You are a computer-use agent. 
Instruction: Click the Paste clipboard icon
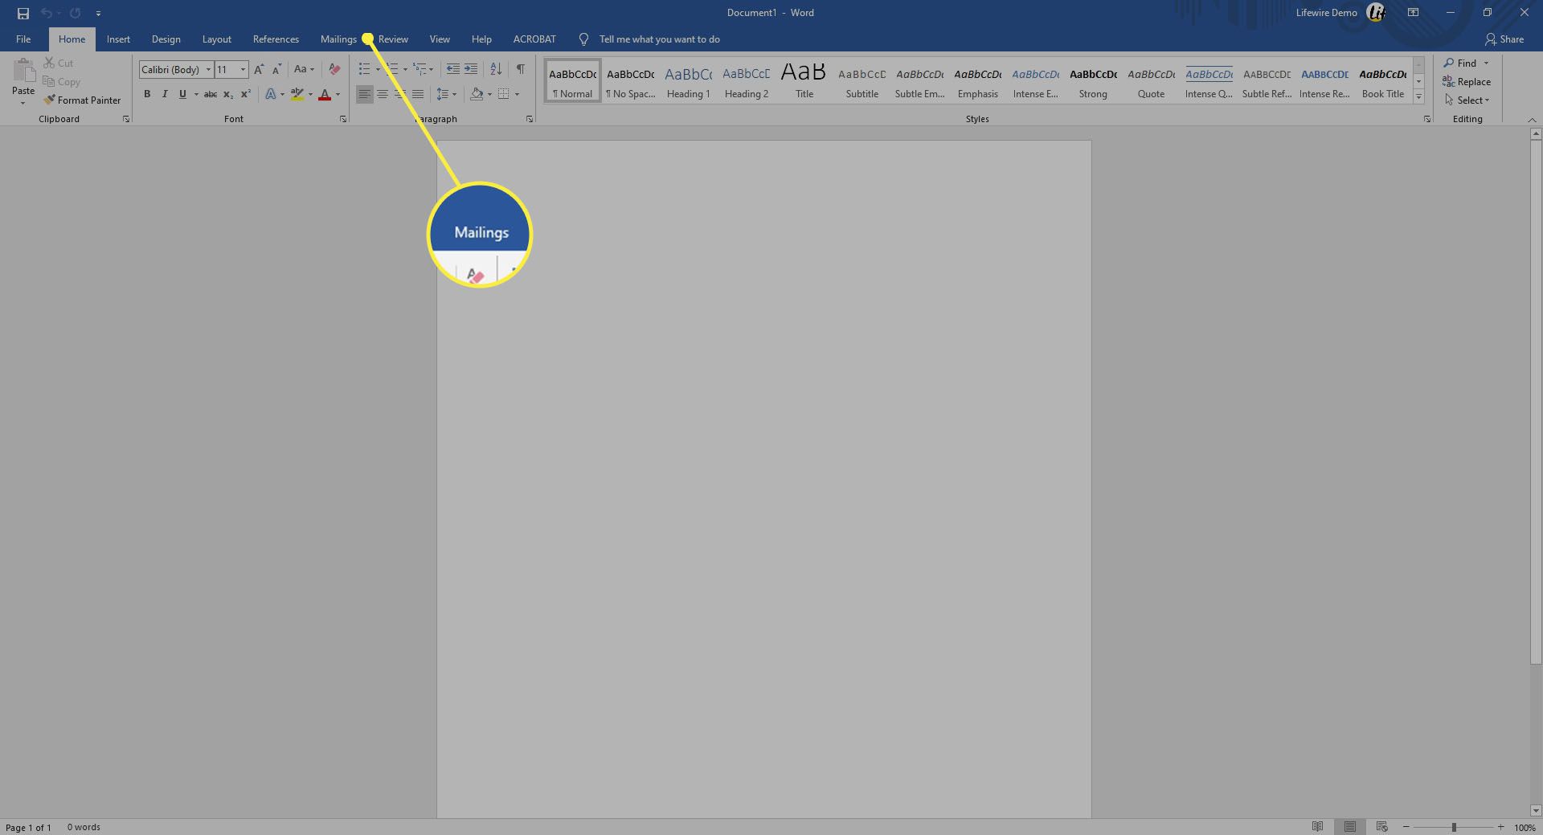coord(23,72)
